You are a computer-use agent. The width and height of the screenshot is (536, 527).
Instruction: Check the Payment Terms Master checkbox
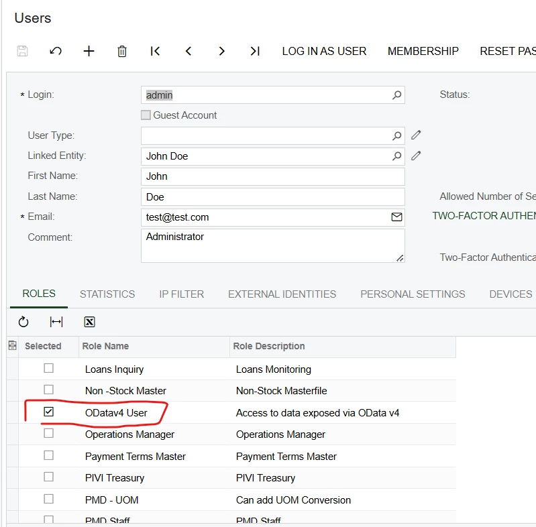48,455
